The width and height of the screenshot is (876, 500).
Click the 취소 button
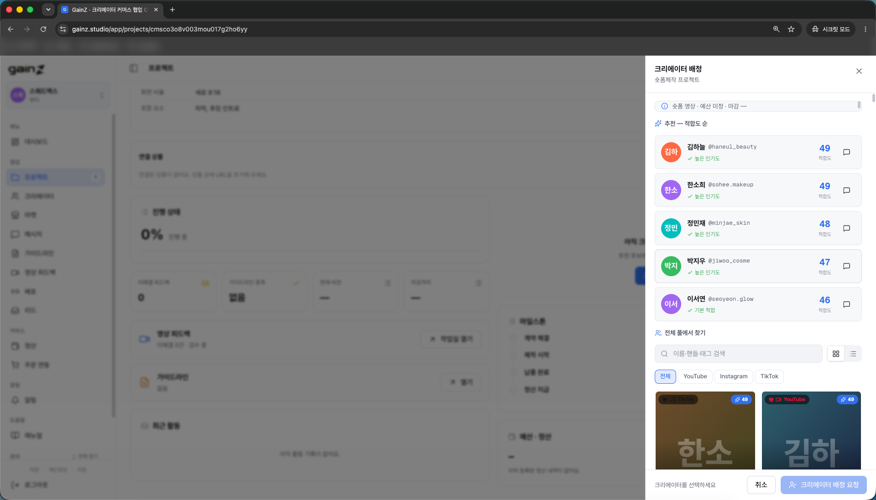coord(761,485)
